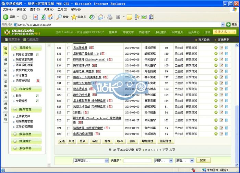The image size is (240, 173).
Task: Open the 查看 menu
Action: (x=35, y=10)
